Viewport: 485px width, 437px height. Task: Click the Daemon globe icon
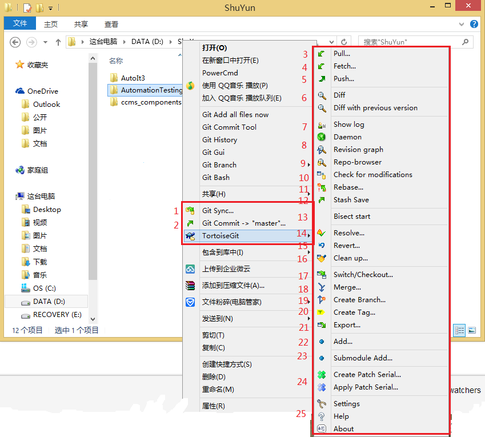(x=322, y=137)
